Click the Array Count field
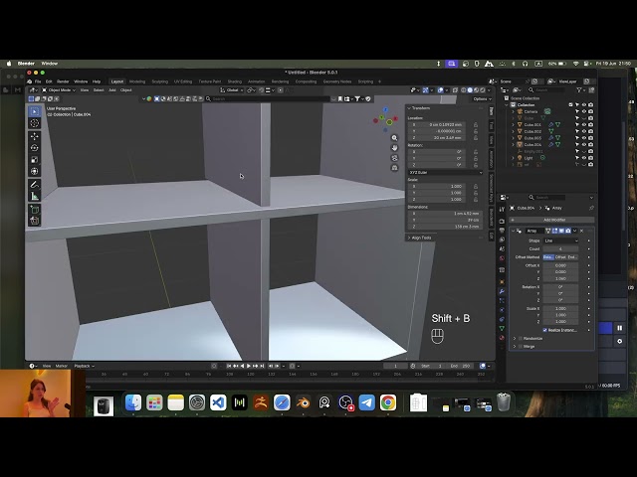The image size is (637, 477). [x=560, y=249]
